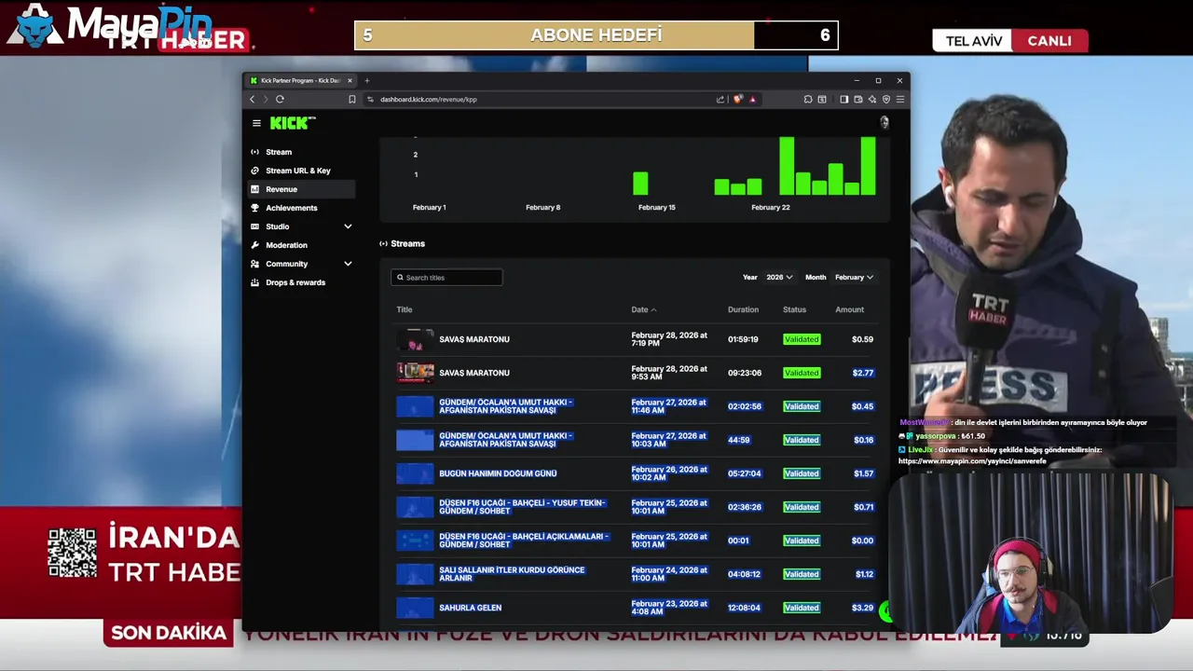
Task: Click the Status column header
Action: tap(794, 309)
